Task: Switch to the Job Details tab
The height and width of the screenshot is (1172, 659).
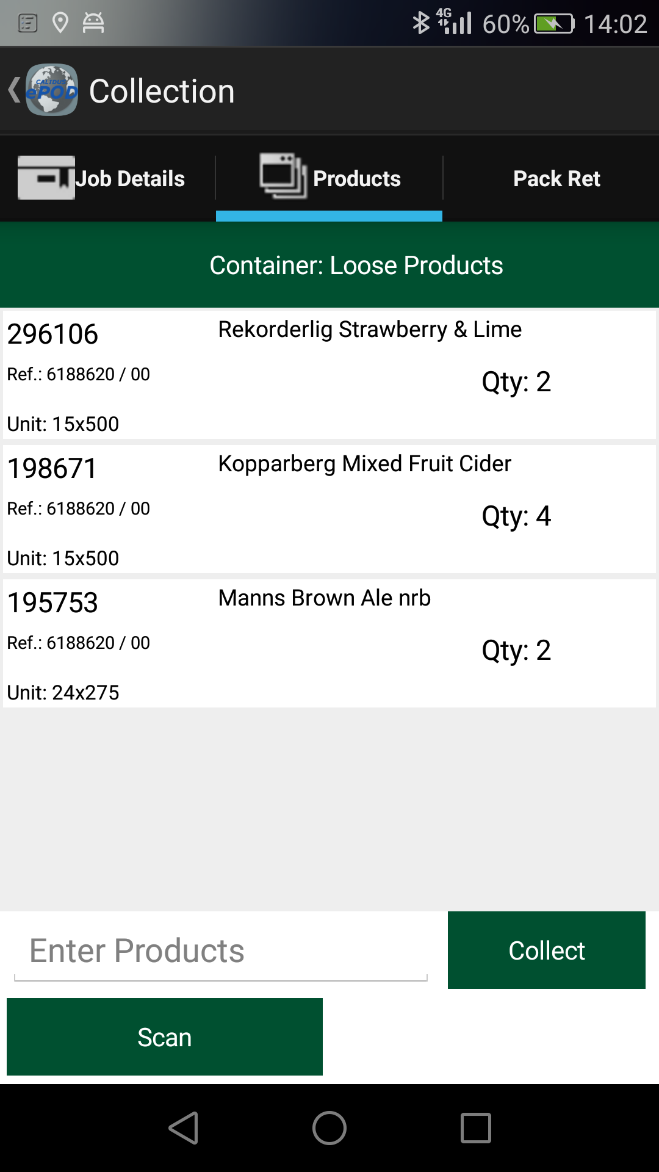Action: [129, 179]
